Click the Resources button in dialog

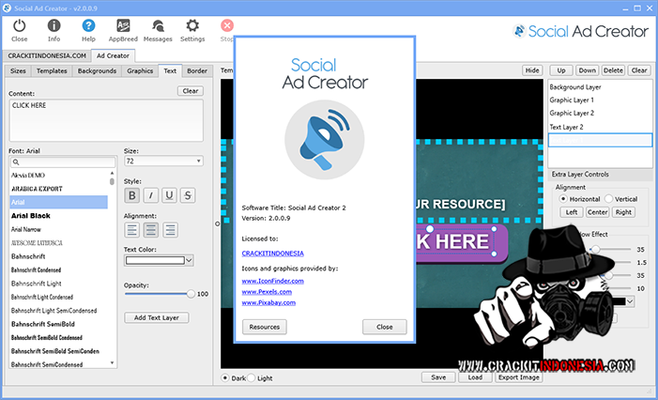(x=265, y=327)
